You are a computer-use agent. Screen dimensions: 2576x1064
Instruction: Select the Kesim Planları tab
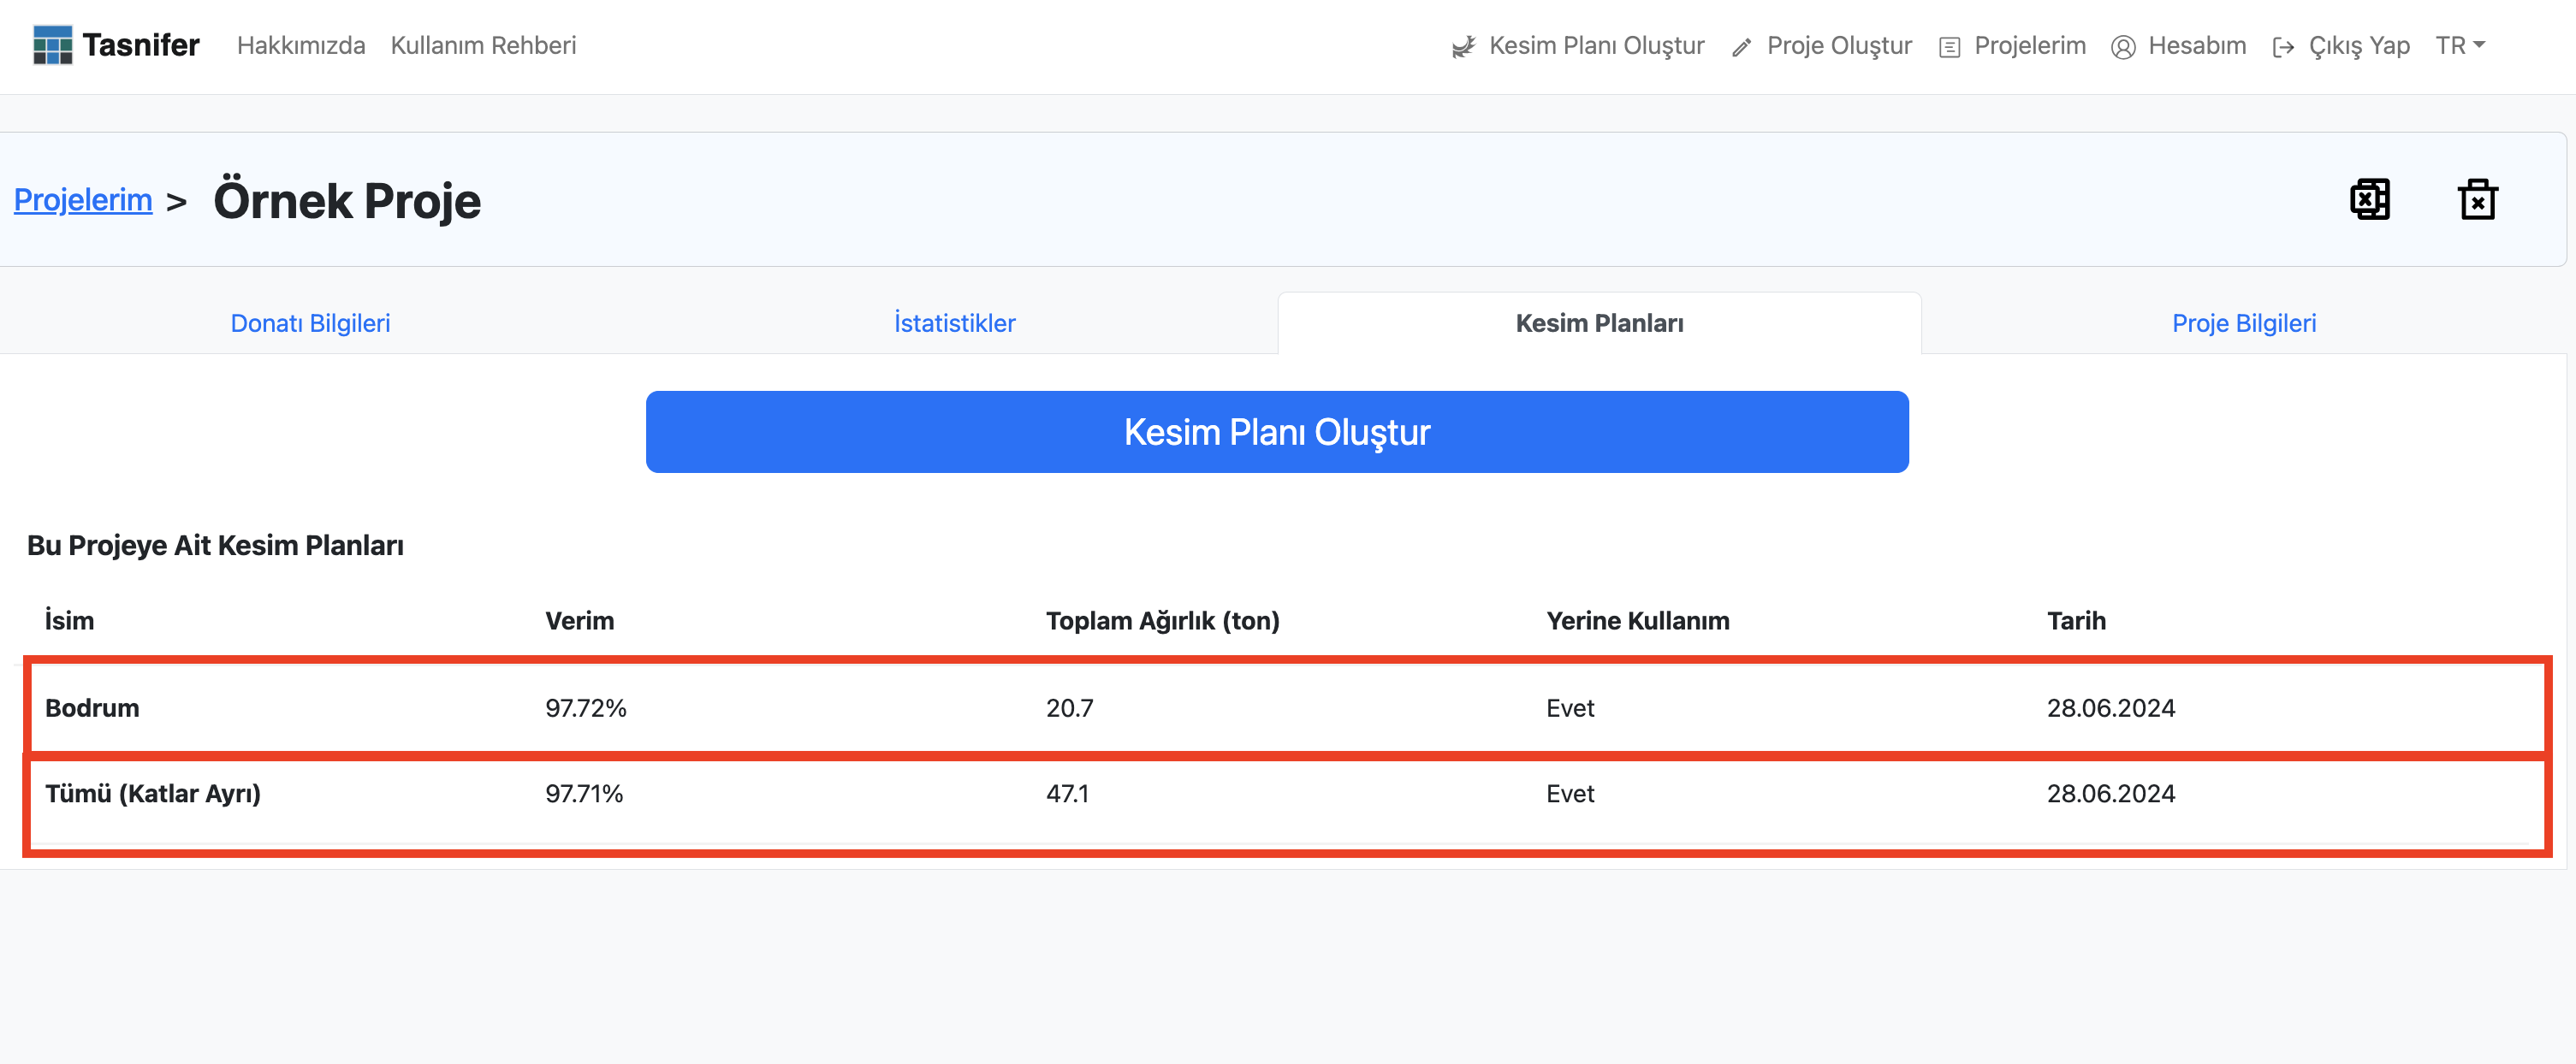click(x=1599, y=323)
